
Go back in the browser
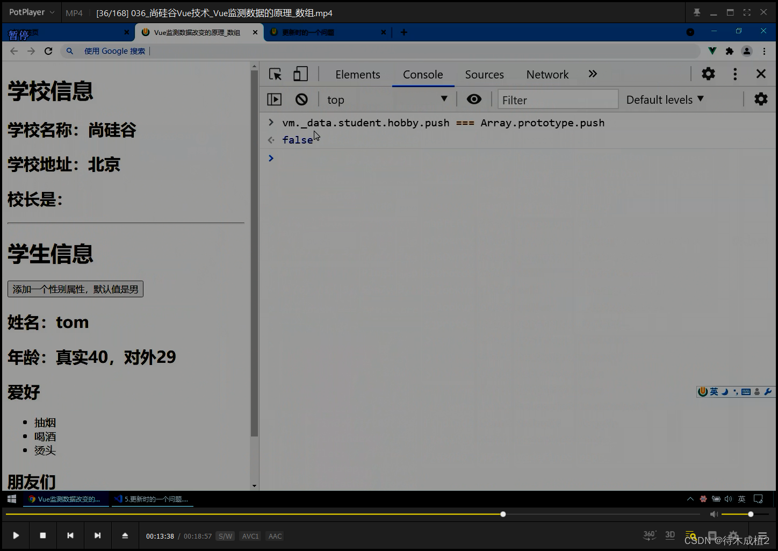(x=14, y=51)
